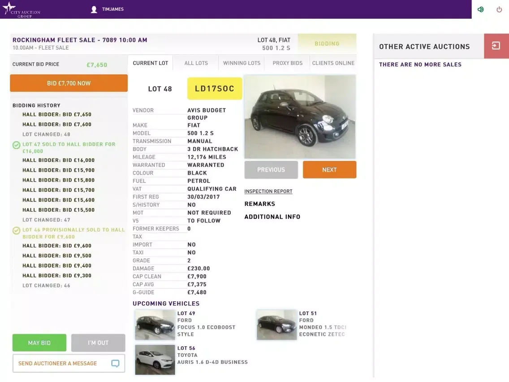Click the Send Auctioneer a Message field
Screen dimensions: 509x382
tap(69, 364)
